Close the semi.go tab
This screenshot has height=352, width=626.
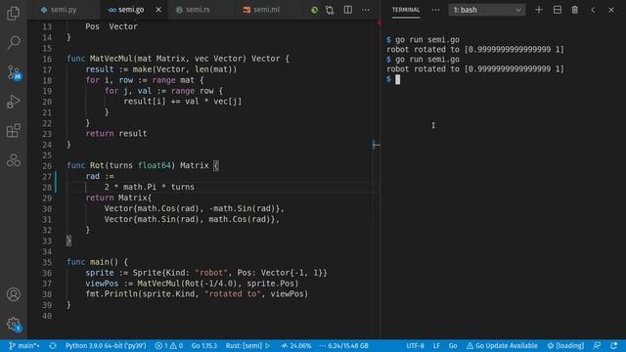tap(158, 10)
